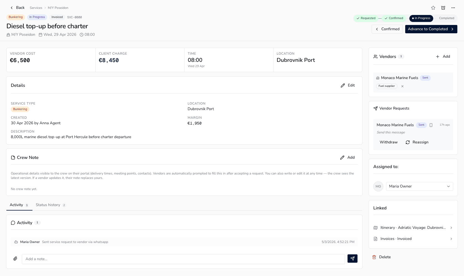Withdraw the vendor request
Viewport: 464px width, 276px height.
(389, 142)
